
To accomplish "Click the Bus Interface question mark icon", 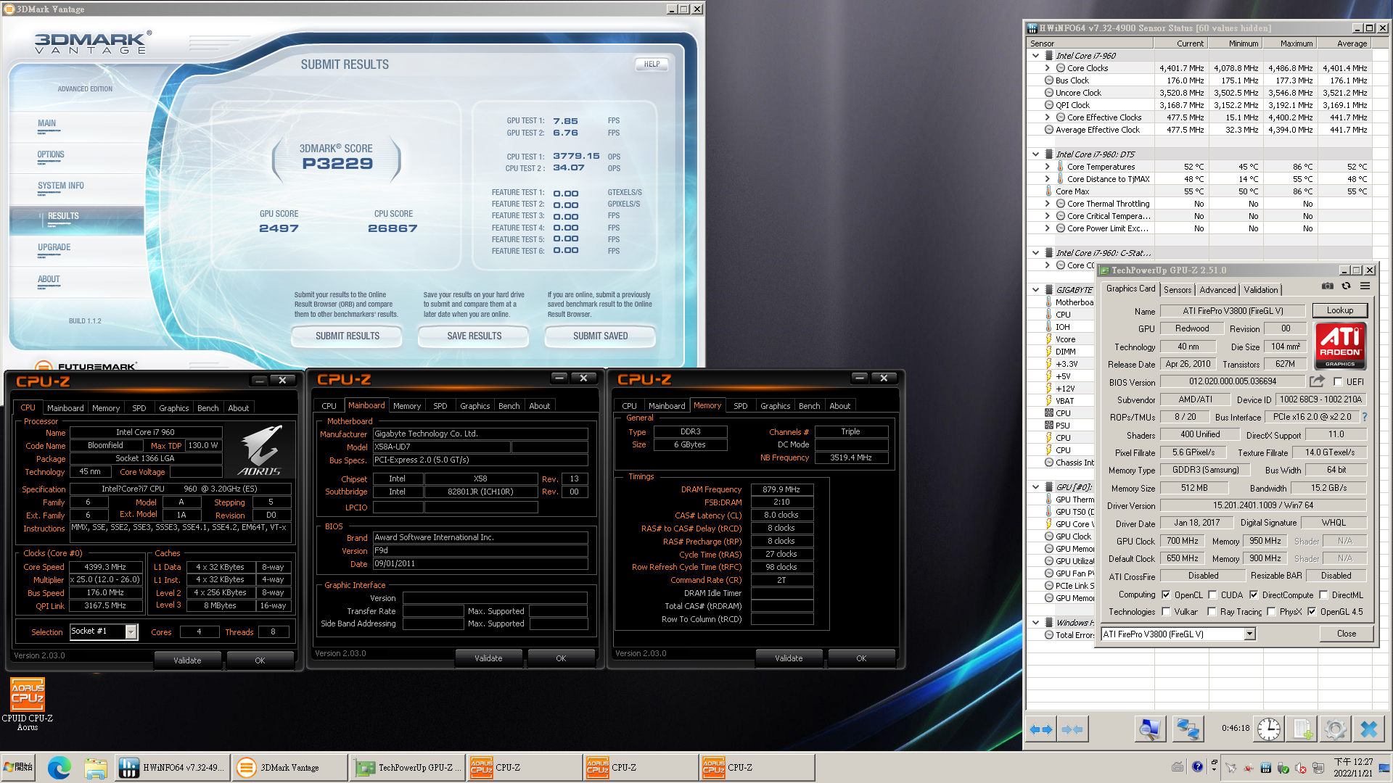I will click(1365, 417).
